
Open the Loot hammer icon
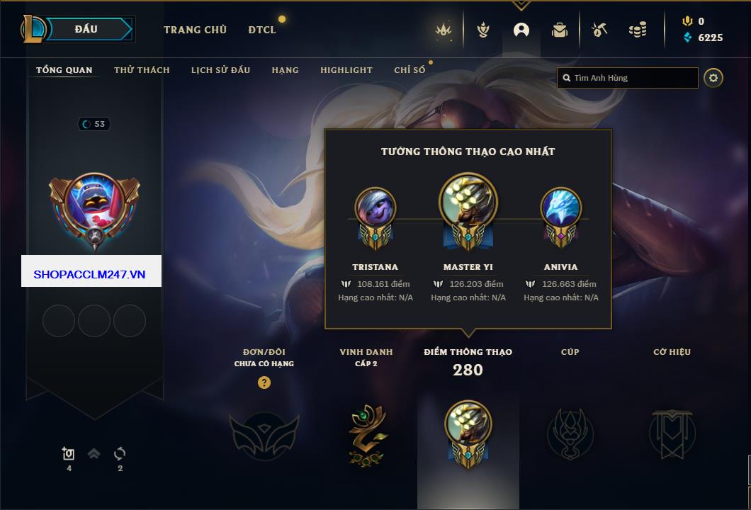tap(599, 30)
